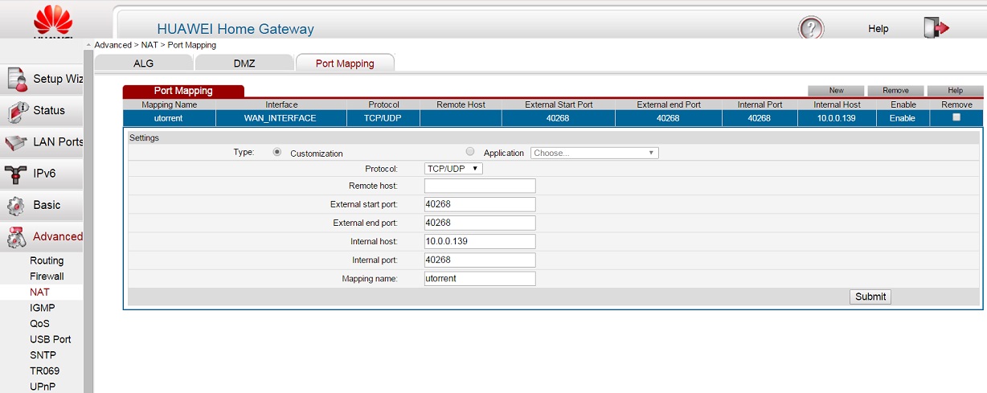The height and width of the screenshot is (393, 987).
Task: Collapse the Advanced sidebar section
Action: 56,236
